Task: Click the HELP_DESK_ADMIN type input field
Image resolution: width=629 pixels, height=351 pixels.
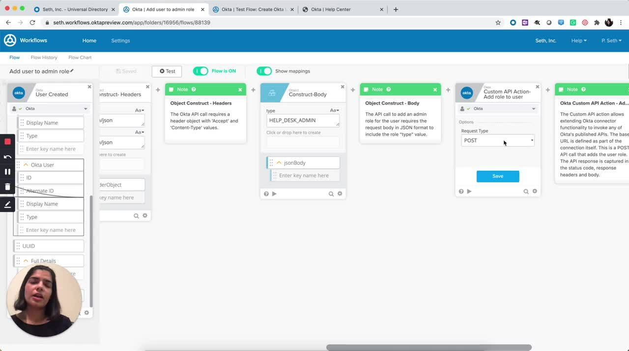Action: pyautogui.click(x=303, y=120)
